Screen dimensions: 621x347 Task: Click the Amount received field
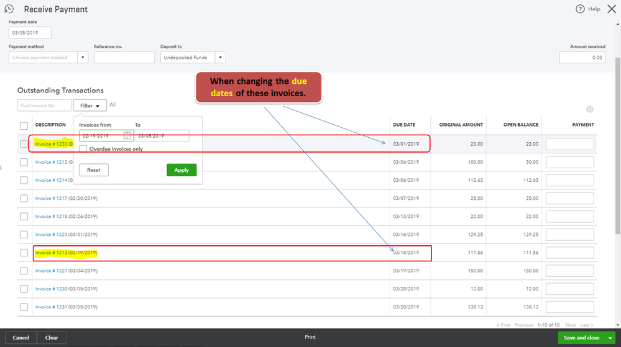pyautogui.click(x=582, y=57)
